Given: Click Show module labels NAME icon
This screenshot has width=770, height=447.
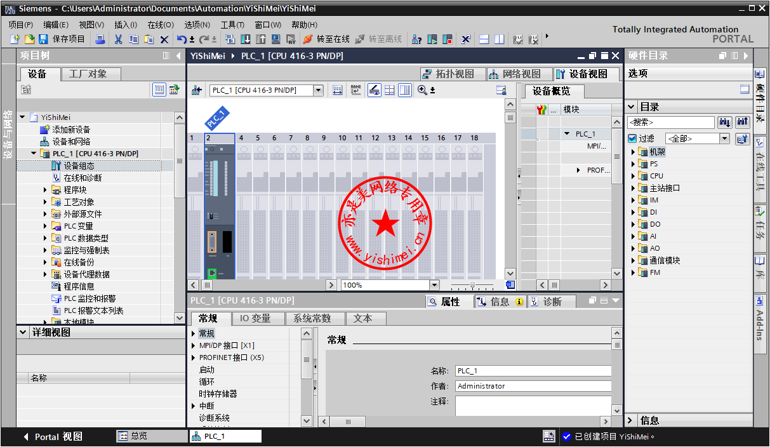Looking at the screenshot, I should (x=356, y=90).
